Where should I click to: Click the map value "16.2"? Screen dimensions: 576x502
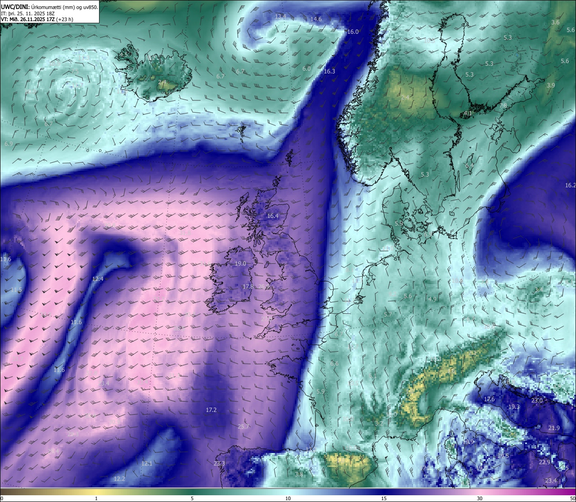570,185
